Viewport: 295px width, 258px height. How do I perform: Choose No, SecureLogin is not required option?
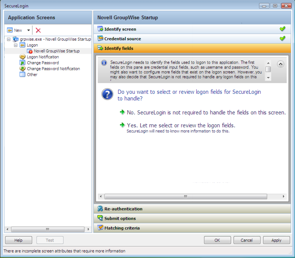[206, 113]
